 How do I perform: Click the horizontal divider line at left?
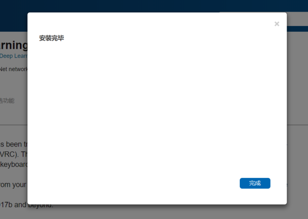[x=14, y=125]
